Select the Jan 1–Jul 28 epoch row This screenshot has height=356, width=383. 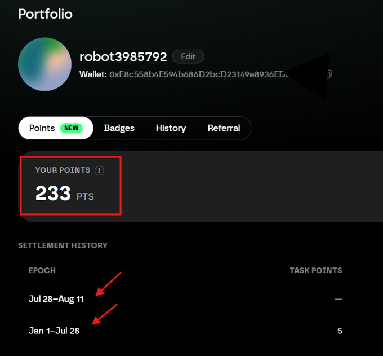click(185, 331)
